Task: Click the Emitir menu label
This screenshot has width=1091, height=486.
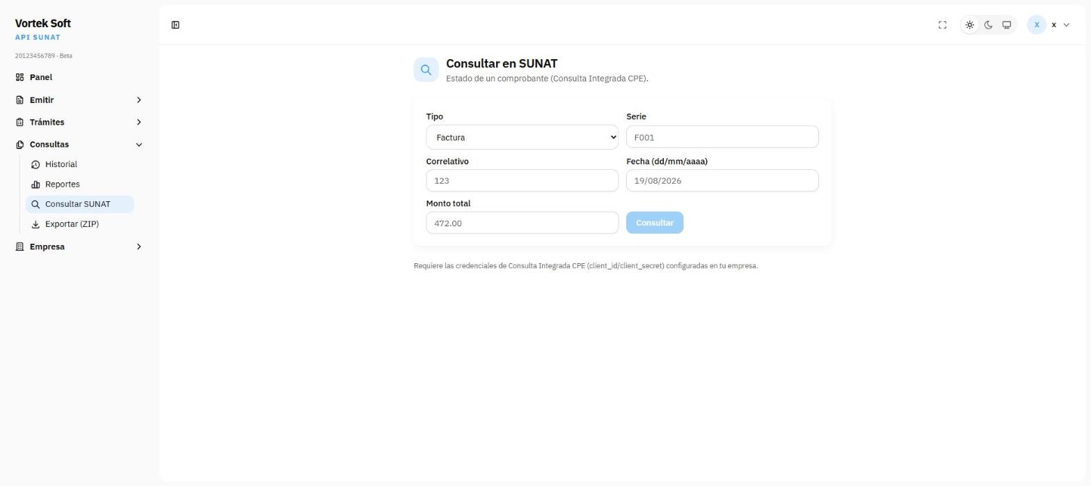Action: tap(42, 100)
